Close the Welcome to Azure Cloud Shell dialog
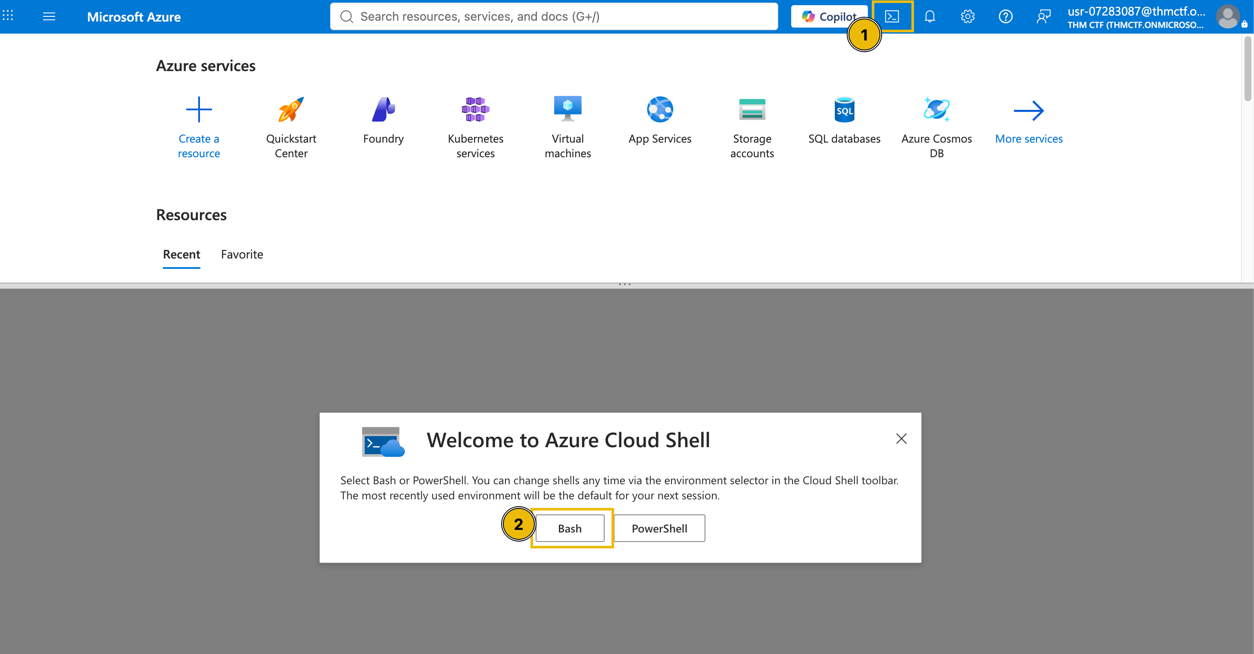The height and width of the screenshot is (654, 1254). coord(902,439)
